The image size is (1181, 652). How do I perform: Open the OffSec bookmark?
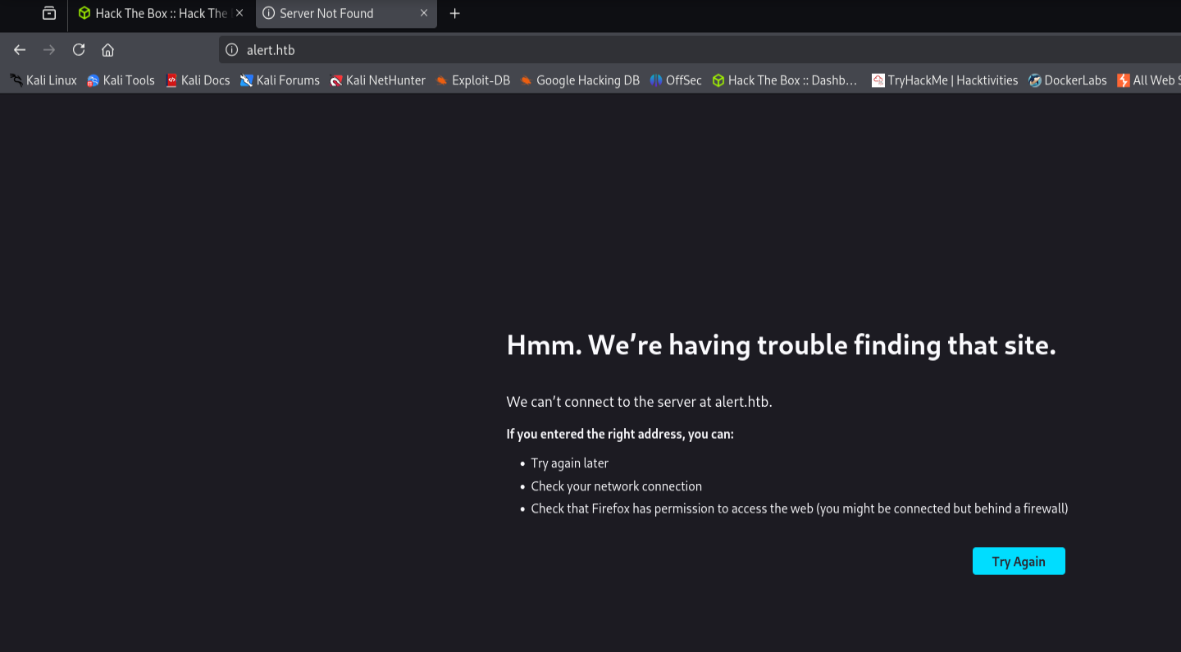click(676, 80)
